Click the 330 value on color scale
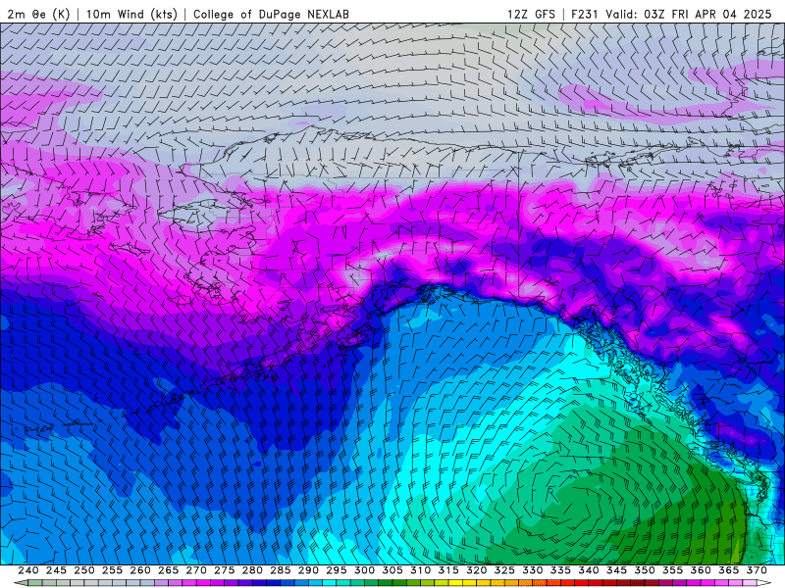 [533, 570]
